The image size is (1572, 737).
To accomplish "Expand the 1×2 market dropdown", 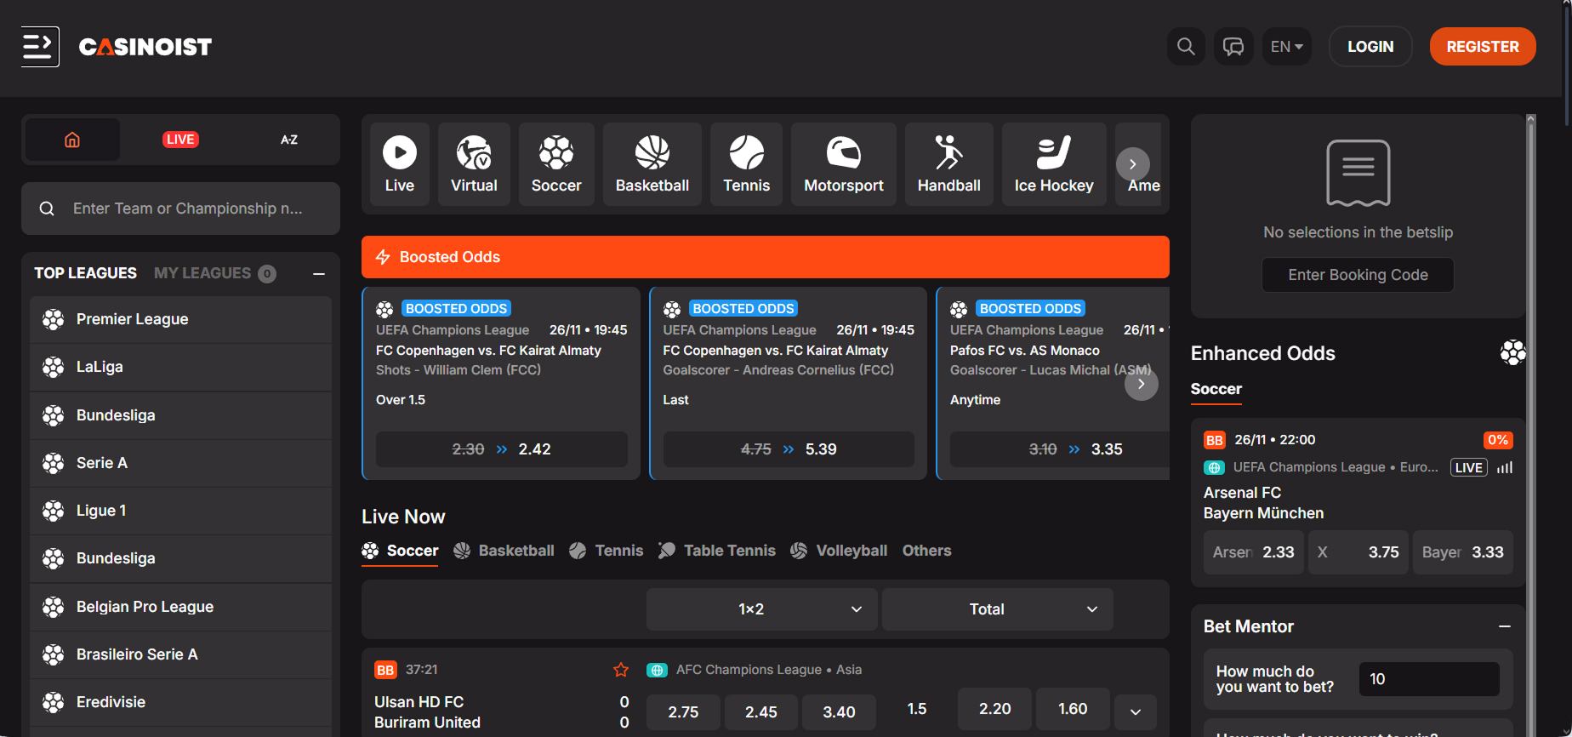I will pos(761,609).
